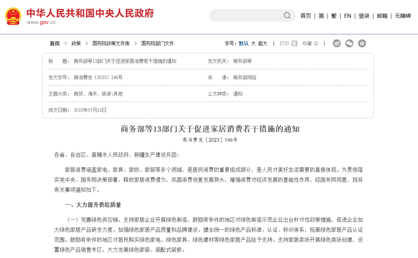Click the site title 中华人民共和国中央人民政府
This screenshot has height=258, width=418.
[90, 13]
